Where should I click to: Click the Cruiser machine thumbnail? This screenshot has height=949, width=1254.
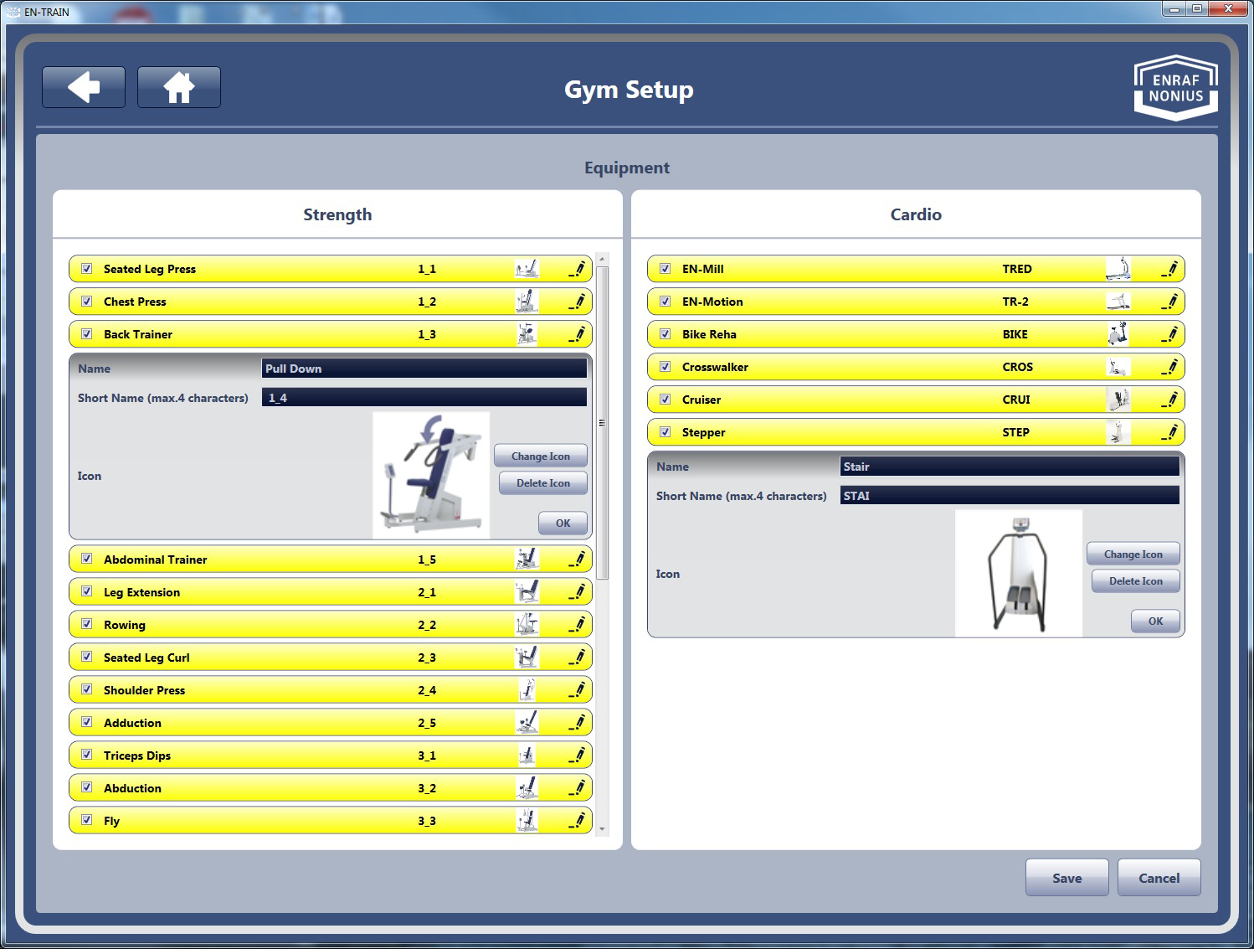point(1118,400)
